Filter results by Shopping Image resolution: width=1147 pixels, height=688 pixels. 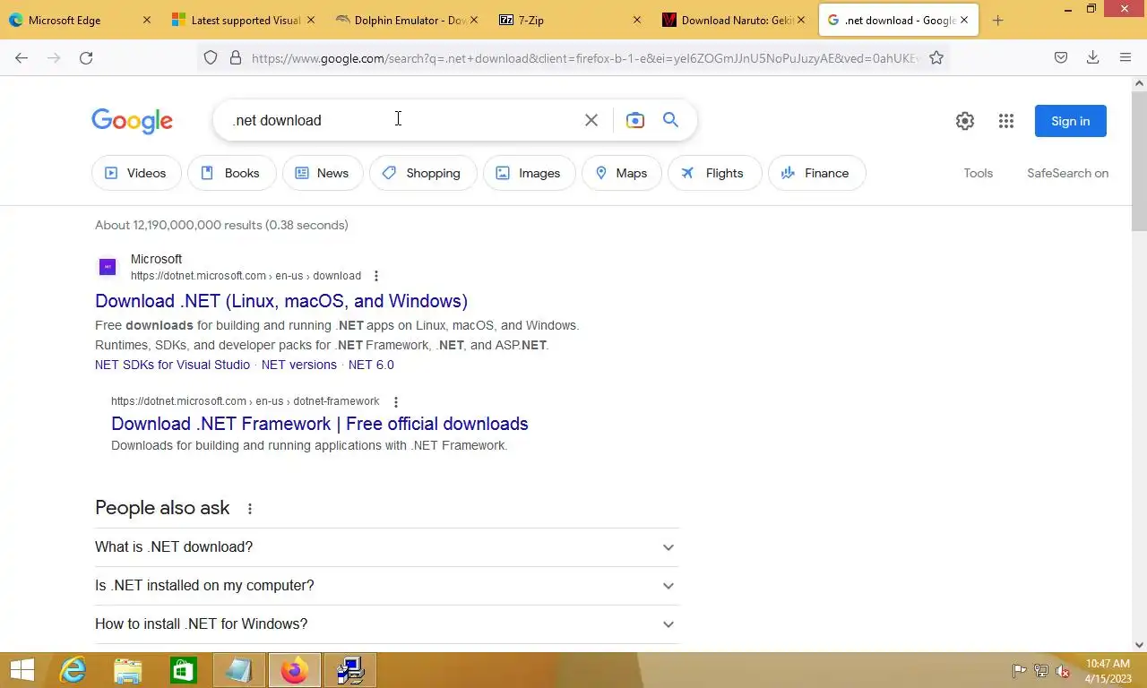tap(423, 173)
